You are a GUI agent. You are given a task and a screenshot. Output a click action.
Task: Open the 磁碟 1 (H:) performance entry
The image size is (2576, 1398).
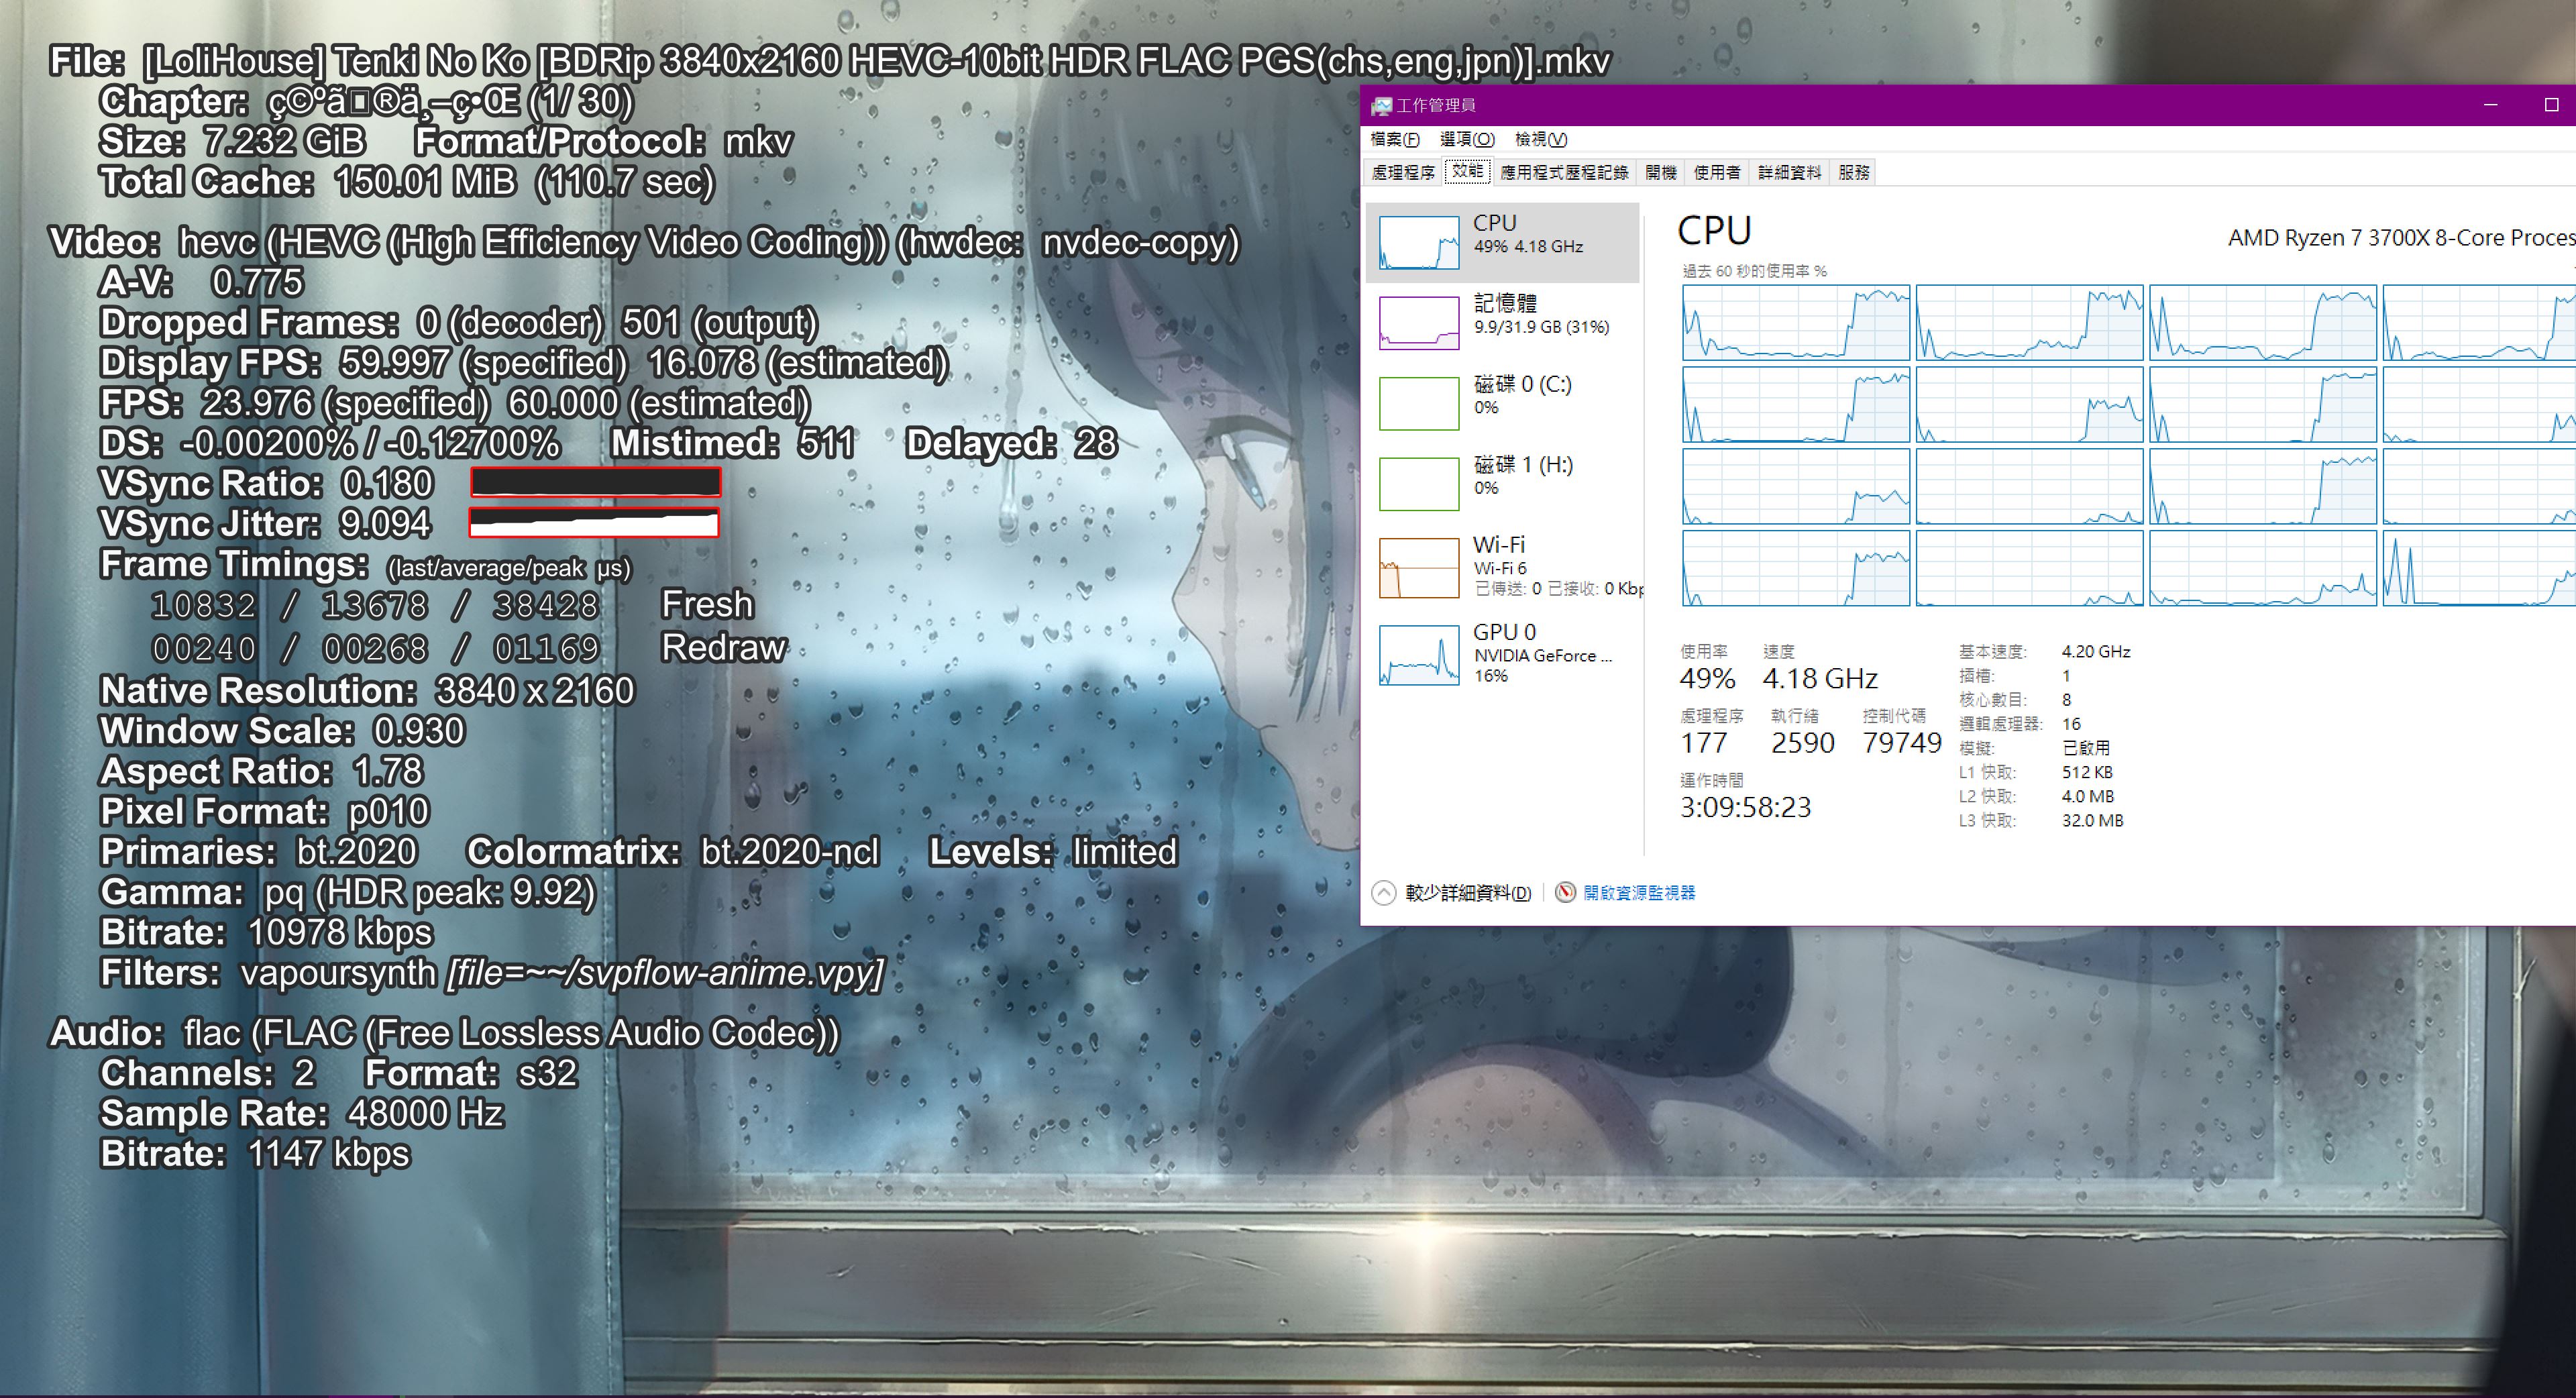(1502, 483)
